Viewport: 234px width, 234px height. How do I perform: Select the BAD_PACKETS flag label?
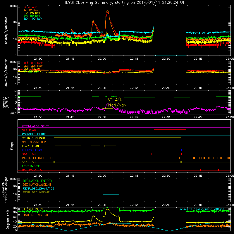coord(32,170)
